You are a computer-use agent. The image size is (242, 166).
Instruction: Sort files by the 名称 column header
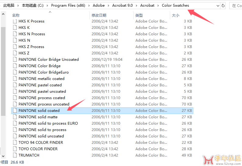point(16,15)
